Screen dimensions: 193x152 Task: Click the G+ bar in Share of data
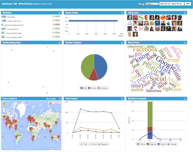point(93,21)
